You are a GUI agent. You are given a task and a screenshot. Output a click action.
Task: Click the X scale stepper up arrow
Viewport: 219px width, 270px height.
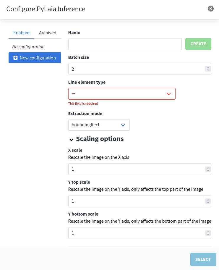(207, 167)
